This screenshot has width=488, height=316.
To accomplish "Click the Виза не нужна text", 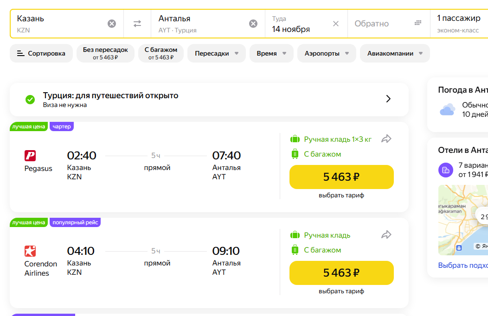I will (x=65, y=105).
